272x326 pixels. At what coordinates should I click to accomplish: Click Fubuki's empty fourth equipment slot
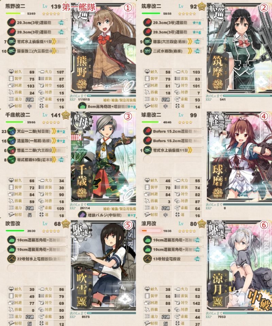tap(36, 268)
